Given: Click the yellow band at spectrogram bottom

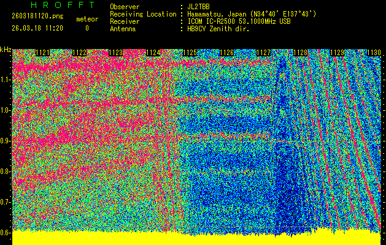Looking at the screenshot, I should [x=196, y=239].
